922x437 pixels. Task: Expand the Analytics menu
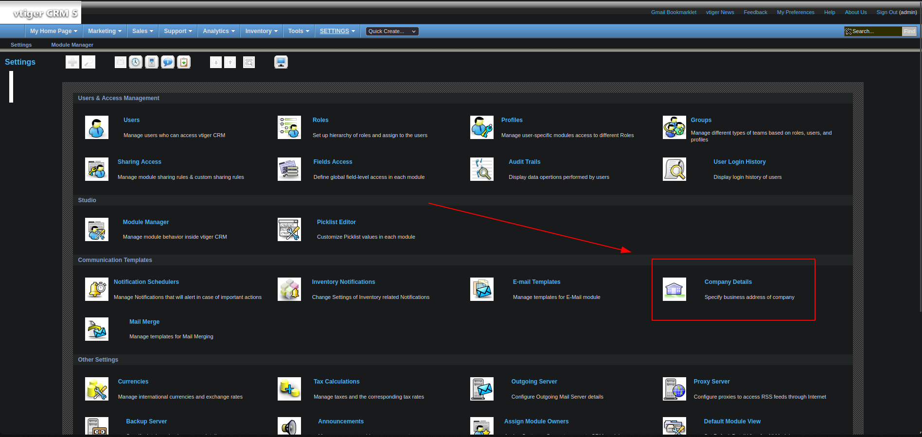(219, 31)
